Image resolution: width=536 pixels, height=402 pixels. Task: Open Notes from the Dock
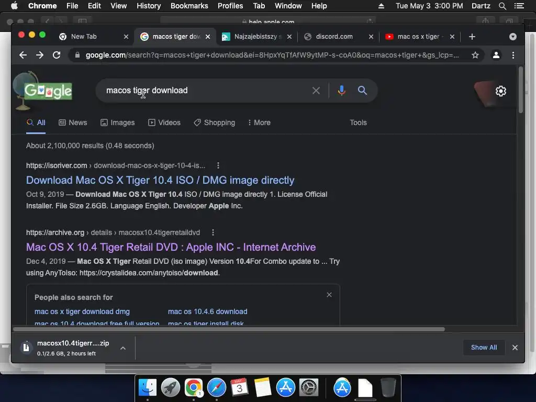pos(263,387)
